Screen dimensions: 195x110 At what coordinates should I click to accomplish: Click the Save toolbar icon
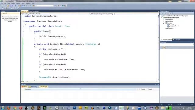10,6
